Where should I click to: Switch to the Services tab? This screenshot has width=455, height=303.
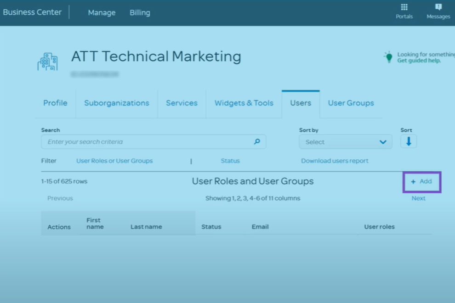click(x=182, y=103)
